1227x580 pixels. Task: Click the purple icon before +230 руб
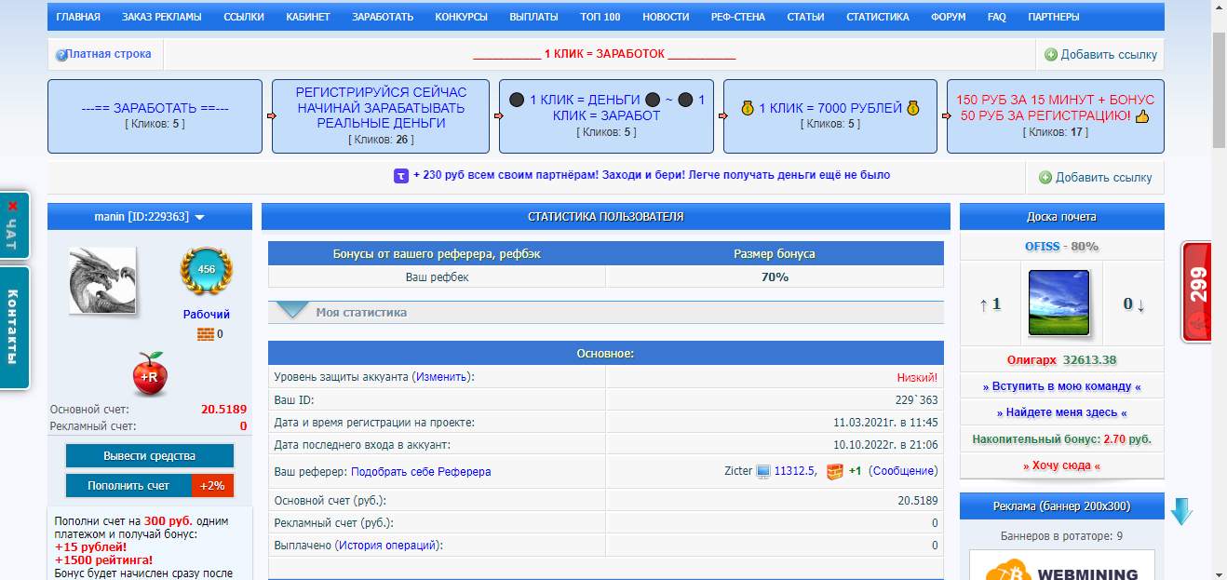point(401,175)
